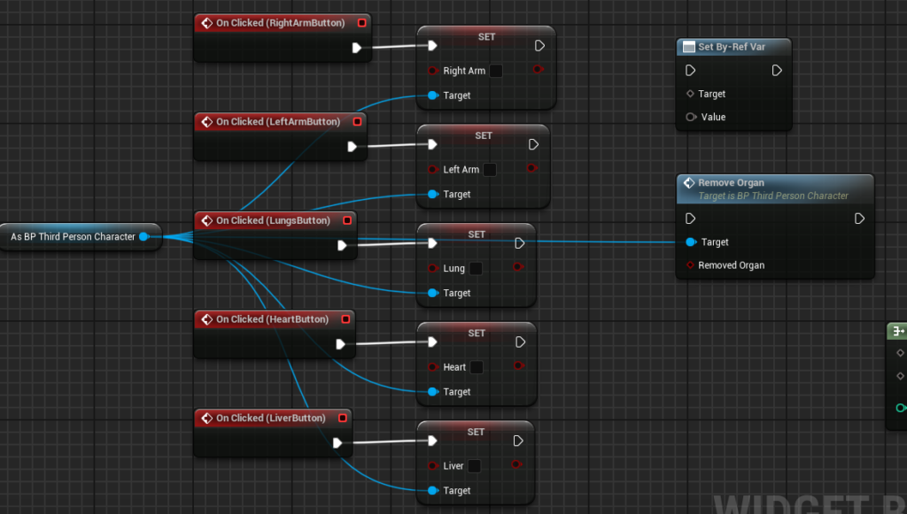Click exec output pin of Remove Organ node
Screen dimensions: 907x514
coord(859,219)
